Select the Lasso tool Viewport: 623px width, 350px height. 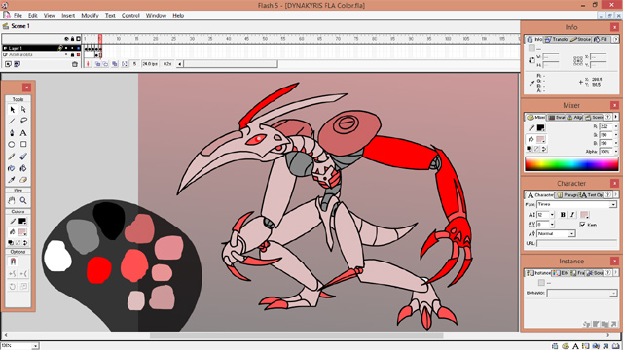(x=23, y=121)
